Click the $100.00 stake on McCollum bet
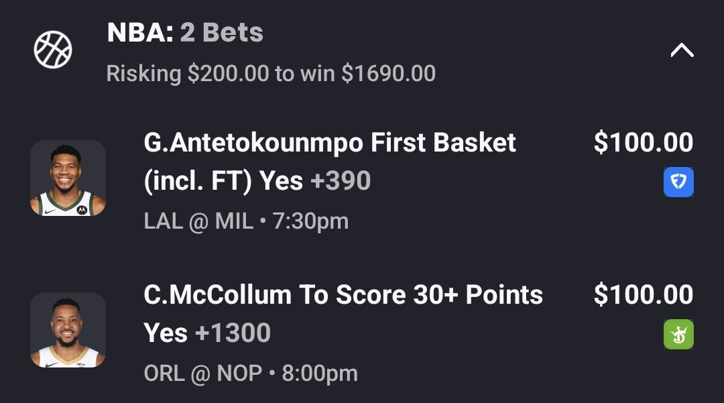This screenshot has width=724, height=403. [643, 295]
